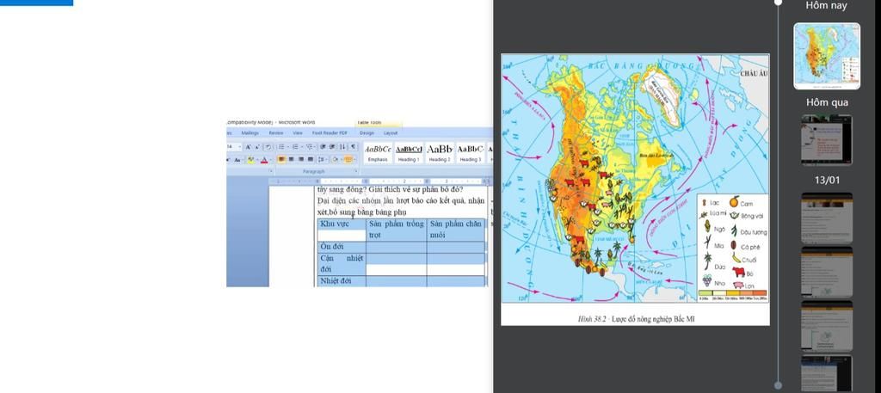Viewport: 881px width, 393px height.
Task: Open the Mailings ribbon tab
Action: click(250, 133)
